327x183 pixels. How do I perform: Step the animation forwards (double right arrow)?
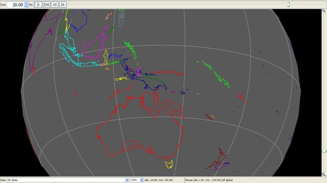63,5
